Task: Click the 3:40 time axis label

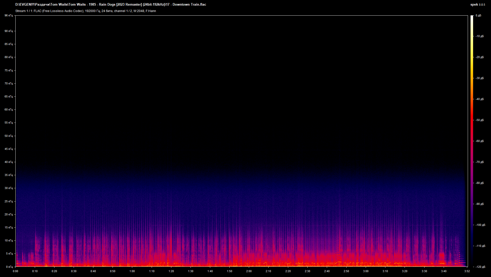Action: click(x=444, y=271)
